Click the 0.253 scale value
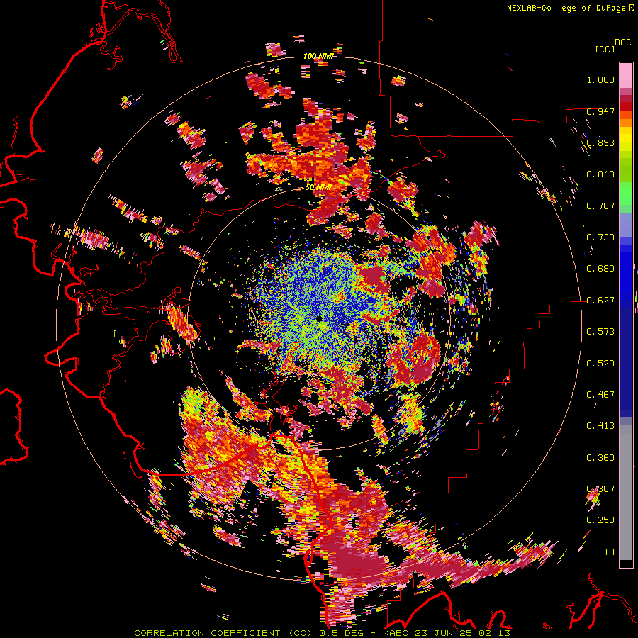This screenshot has width=638, height=638. click(600, 520)
